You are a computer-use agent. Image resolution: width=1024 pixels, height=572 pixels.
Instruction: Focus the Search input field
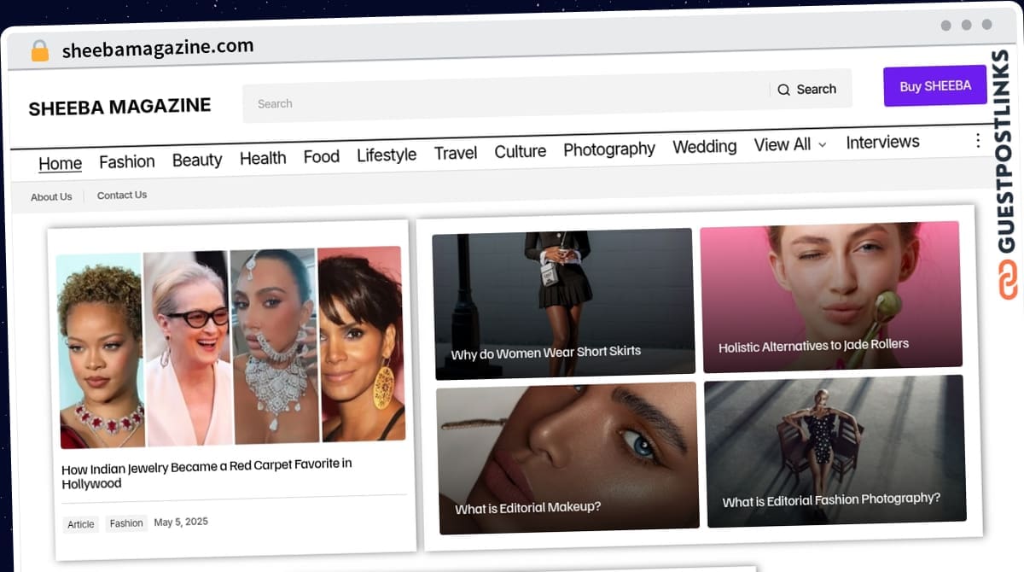click(x=506, y=98)
